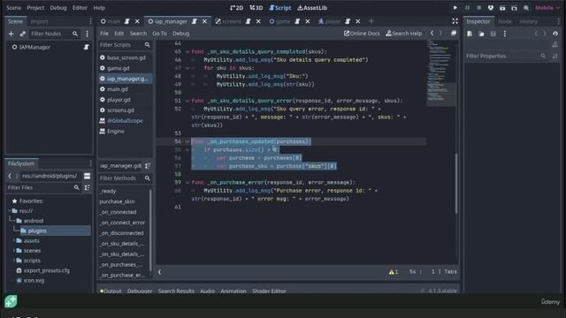Go to previous edited script location

[432, 34]
